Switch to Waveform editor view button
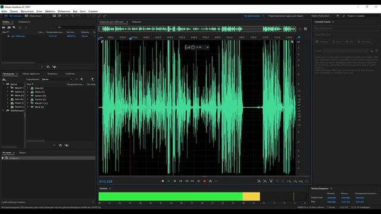 click(x=13, y=16)
